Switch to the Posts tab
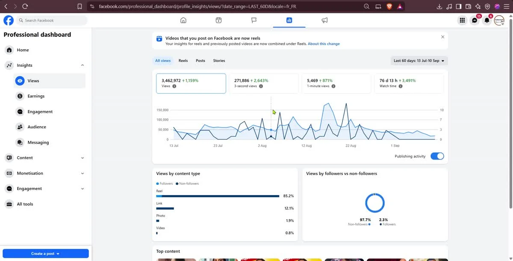This screenshot has height=261, width=513. (x=200, y=61)
